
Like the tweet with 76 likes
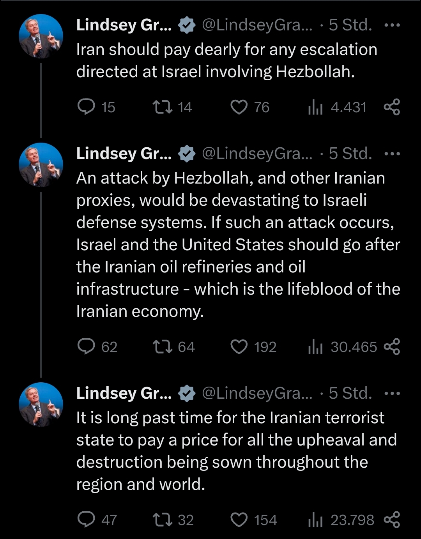pyautogui.click(x=239, y=107)
